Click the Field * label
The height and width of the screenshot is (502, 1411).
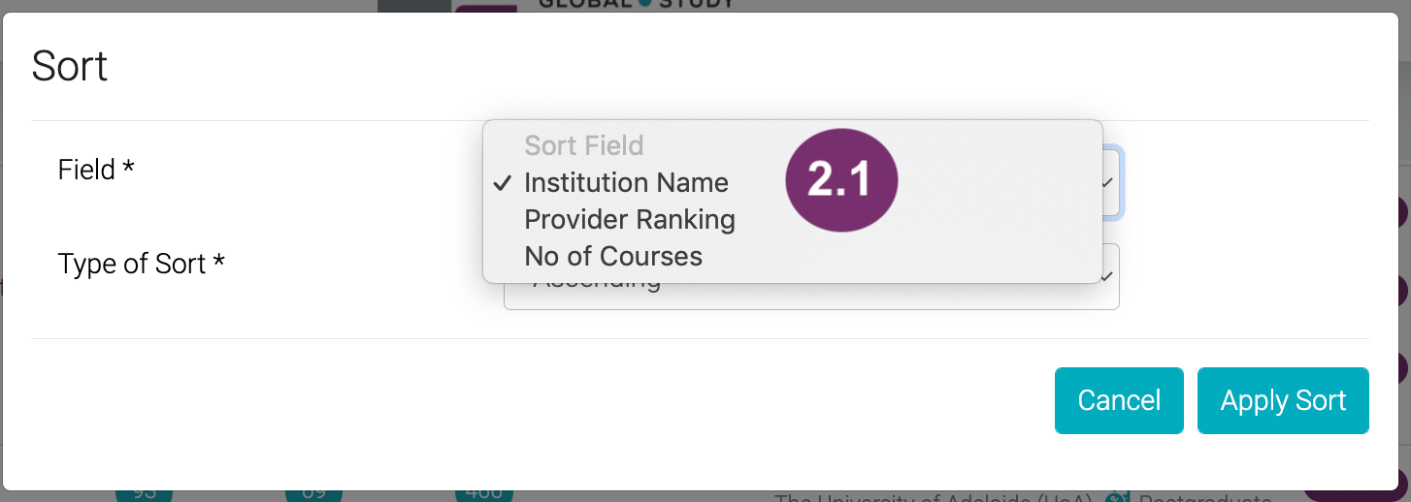point(96,171)
